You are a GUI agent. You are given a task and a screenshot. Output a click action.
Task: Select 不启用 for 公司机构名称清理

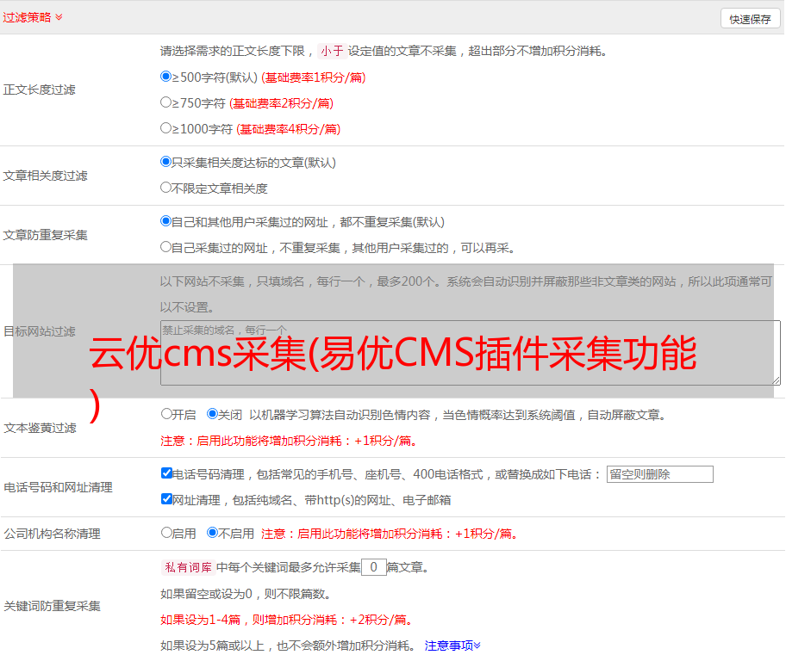coord(212,532)
